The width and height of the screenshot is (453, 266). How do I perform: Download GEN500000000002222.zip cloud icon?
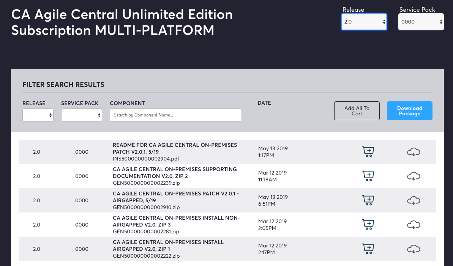coord(414,249)
